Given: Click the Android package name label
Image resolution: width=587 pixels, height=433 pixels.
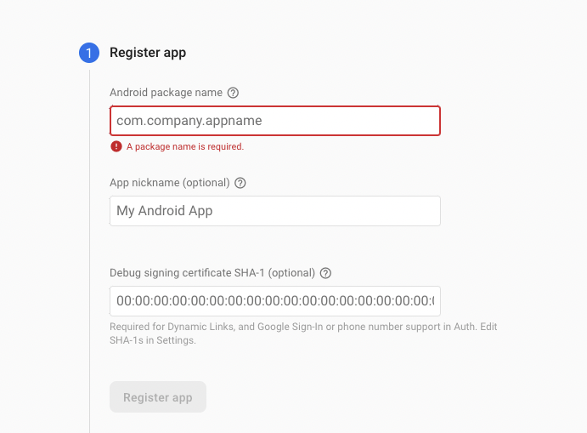Looking at the screenshot, I should pyautogui.click(x=166, y=93).
